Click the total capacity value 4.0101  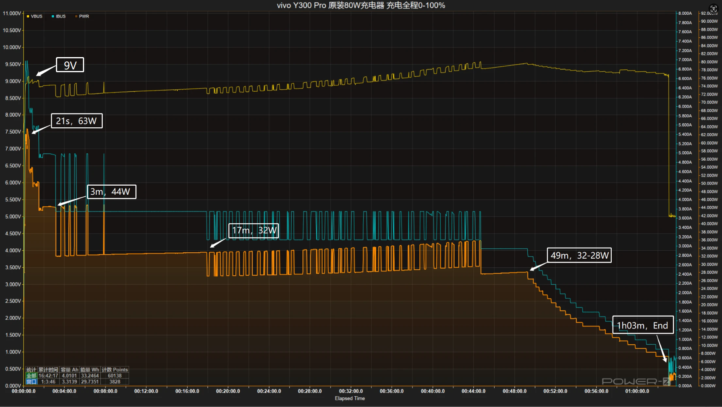(x=69, y=376)
